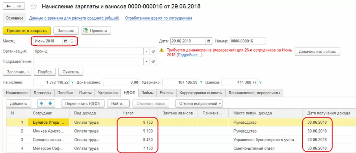The image size is (356, 153).
Task: Open Корректировки выплаты tab
Action: point(201,93)
